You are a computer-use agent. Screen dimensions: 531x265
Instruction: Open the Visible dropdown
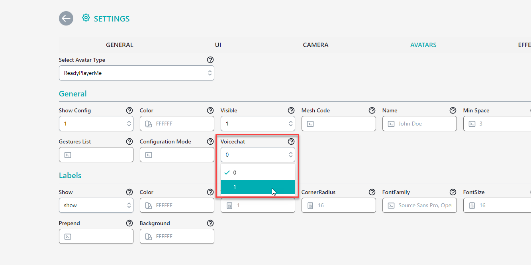tap(258, 124)
